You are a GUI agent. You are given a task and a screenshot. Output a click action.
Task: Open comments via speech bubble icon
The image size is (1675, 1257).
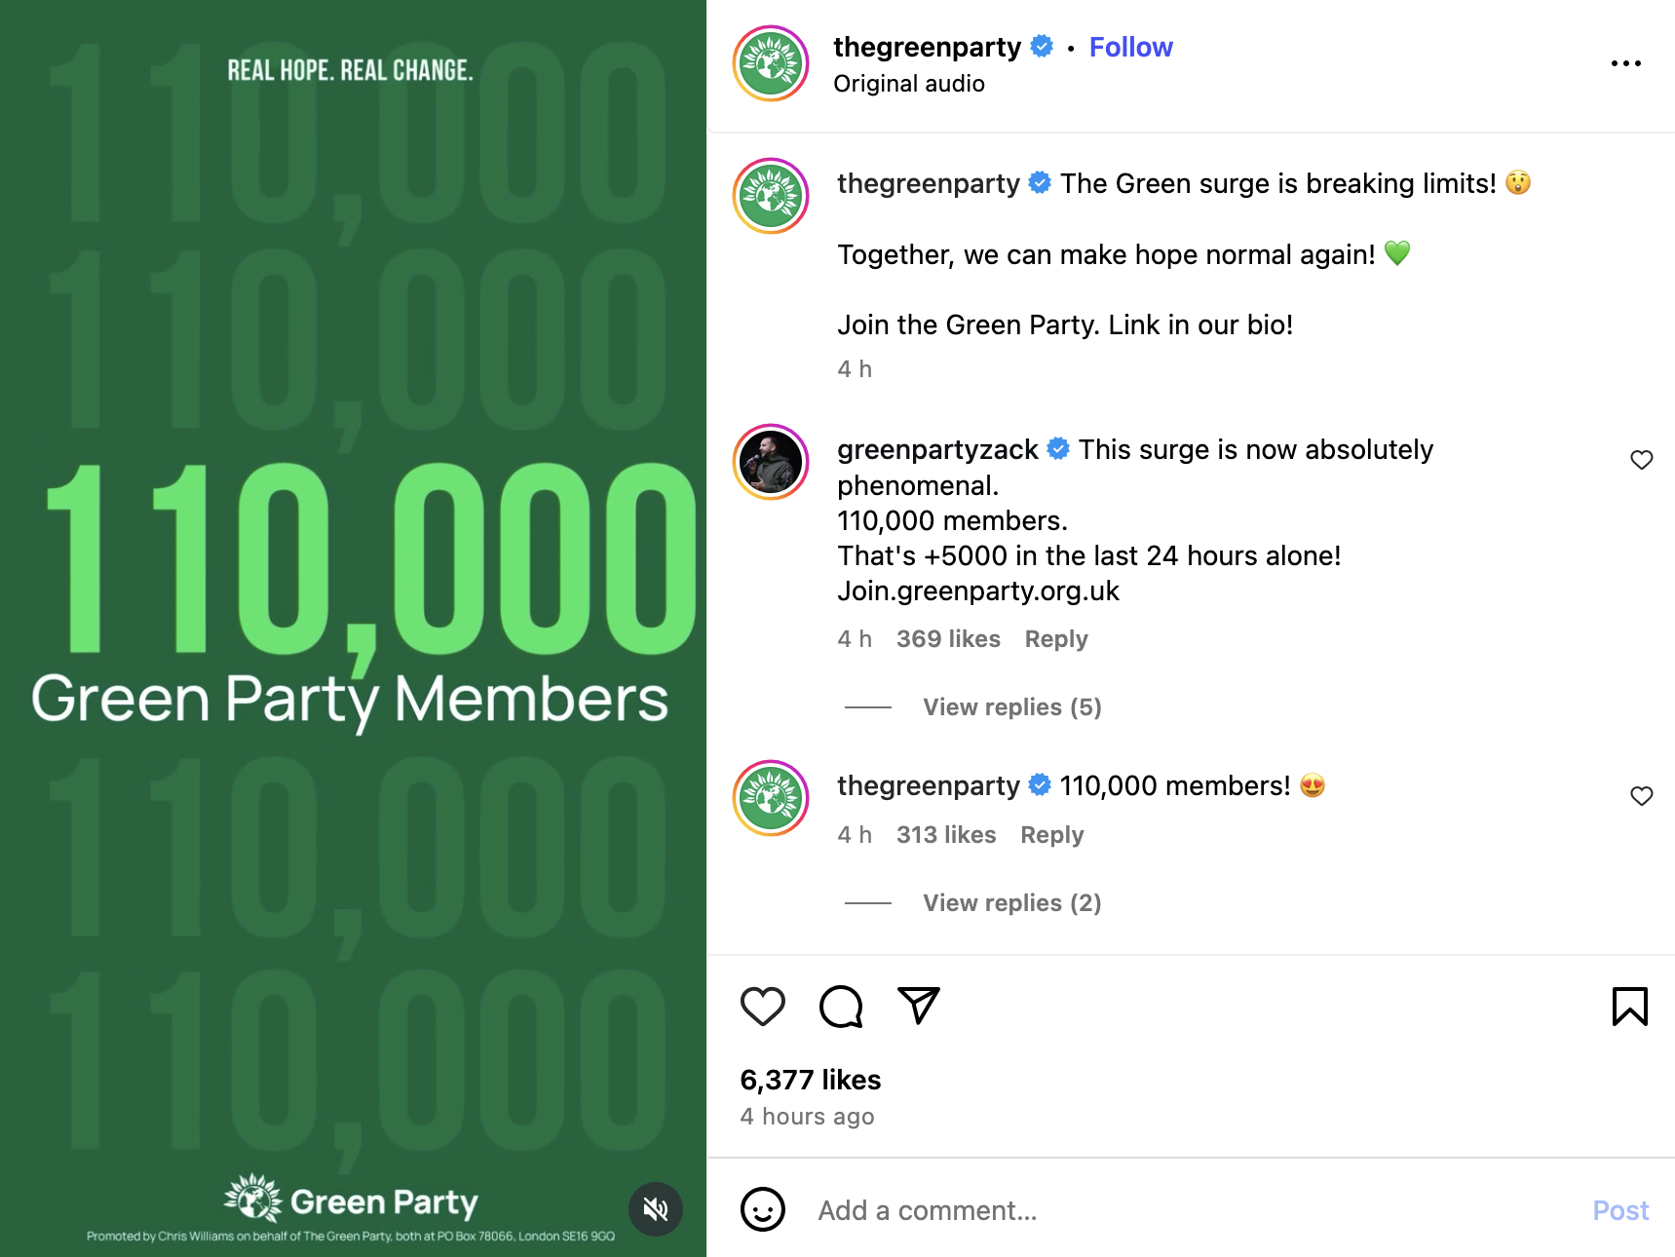(x=841, y=1007)
